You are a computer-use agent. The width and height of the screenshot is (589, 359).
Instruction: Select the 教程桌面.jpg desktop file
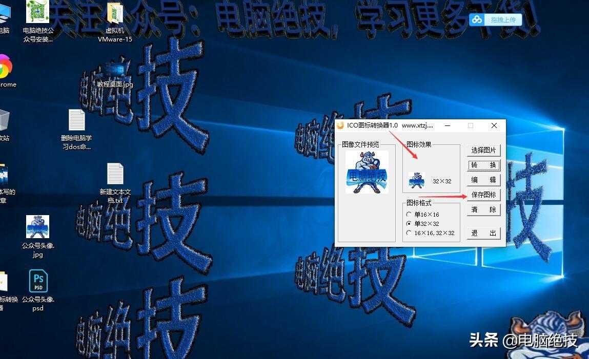point(115,75)
